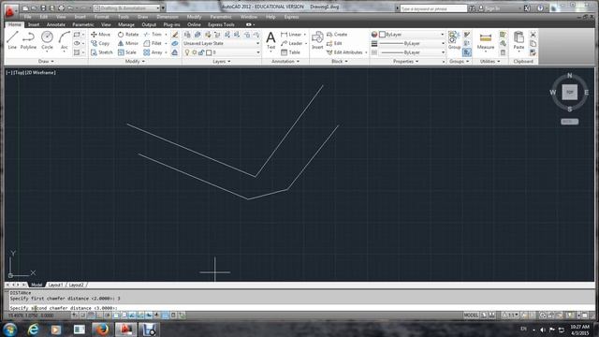
Task: Open Firefox from the Windows taskbar
Action: click(102, 330)
